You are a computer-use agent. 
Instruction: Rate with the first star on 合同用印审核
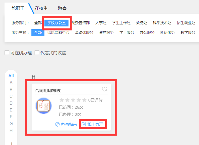click(62, 100)
